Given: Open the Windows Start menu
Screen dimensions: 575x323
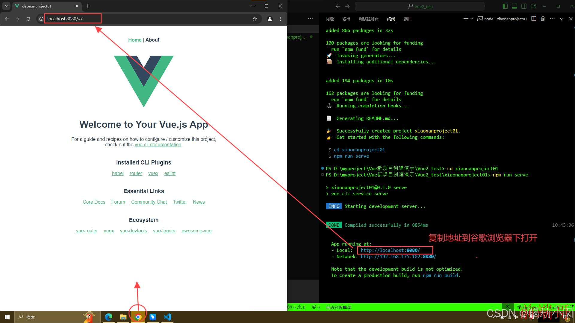Looking at the screenshot, I should coord(7,317).
